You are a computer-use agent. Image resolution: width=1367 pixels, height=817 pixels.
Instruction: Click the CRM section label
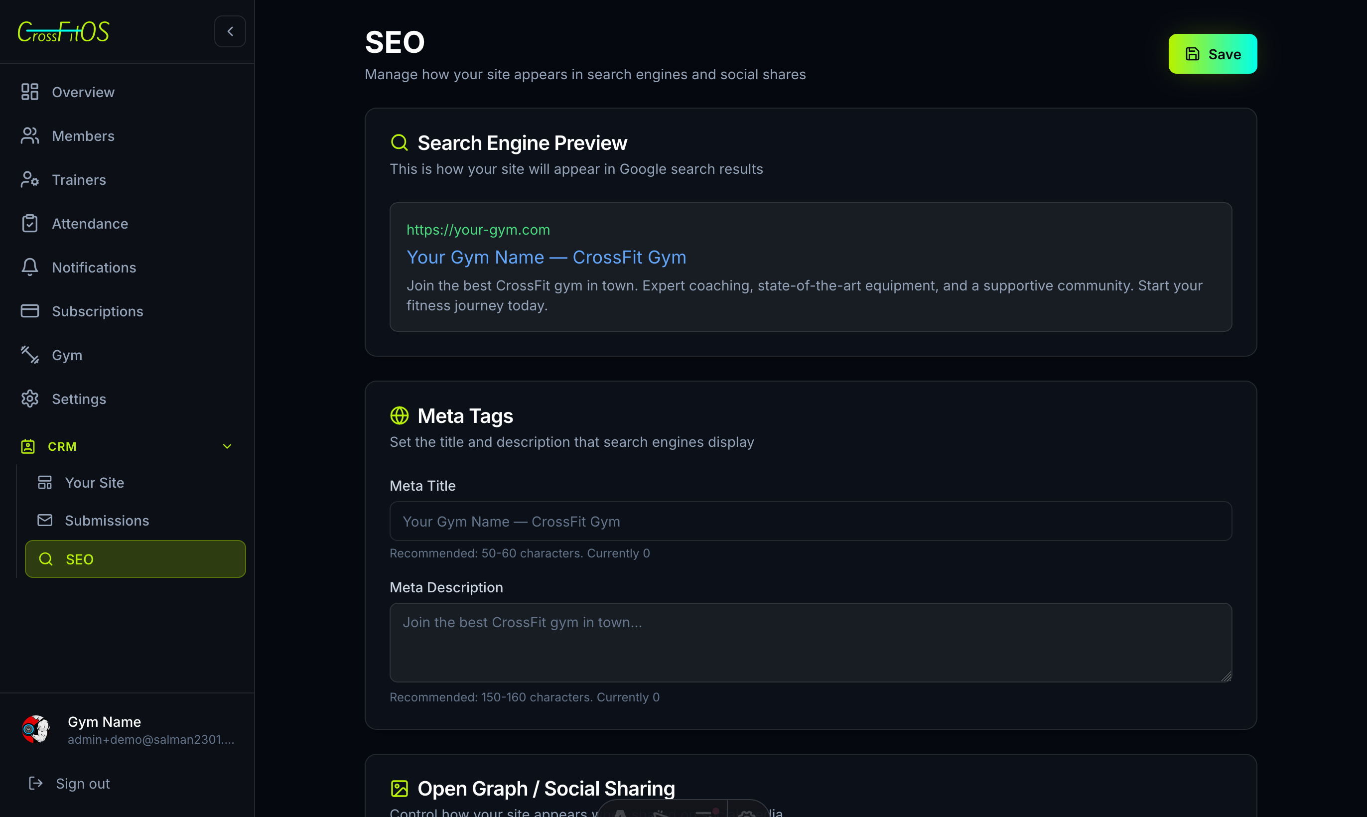[62, 446]
